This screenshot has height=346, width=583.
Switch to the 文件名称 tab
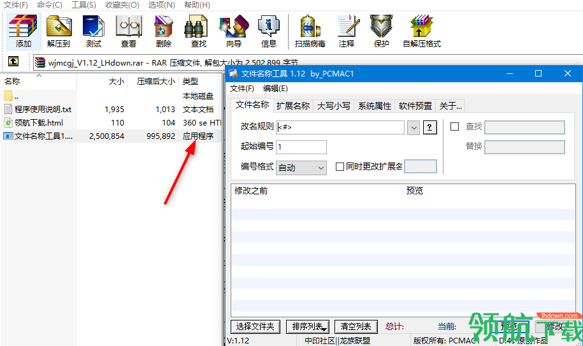(x=252, y=105)
